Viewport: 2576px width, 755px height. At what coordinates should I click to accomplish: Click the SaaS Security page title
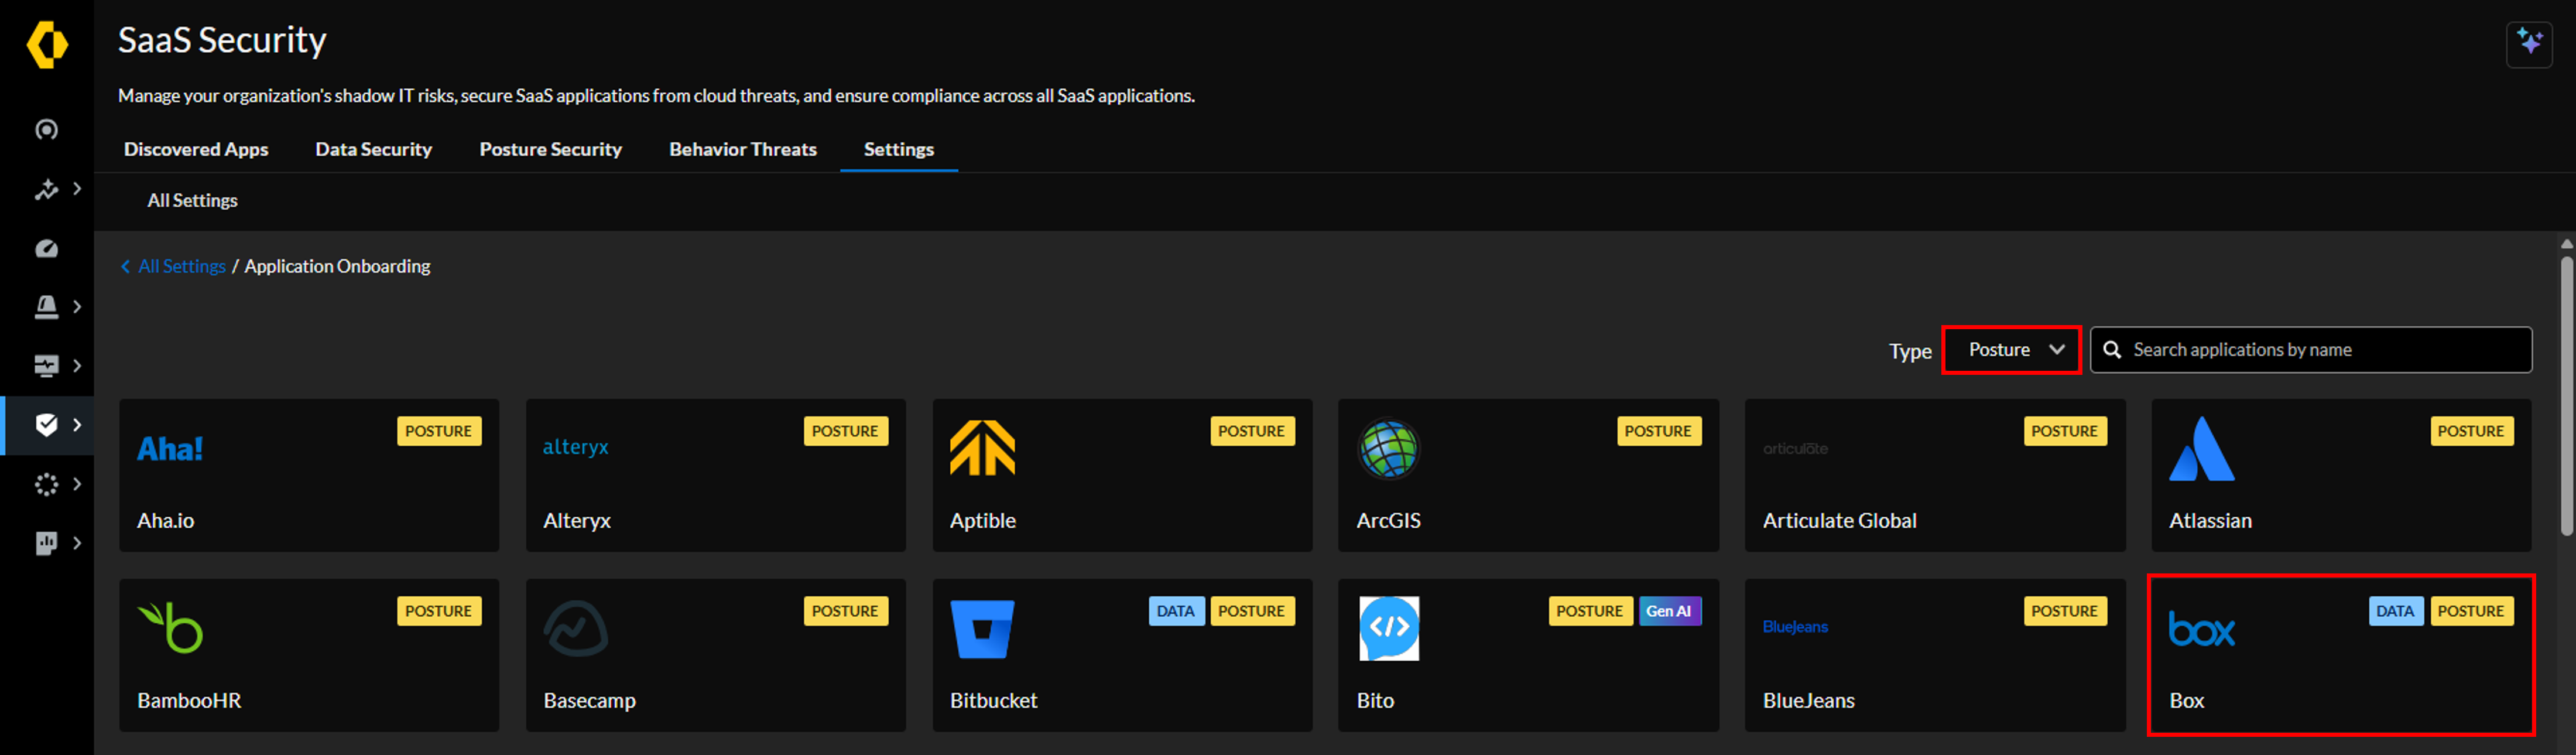[222, 41]
